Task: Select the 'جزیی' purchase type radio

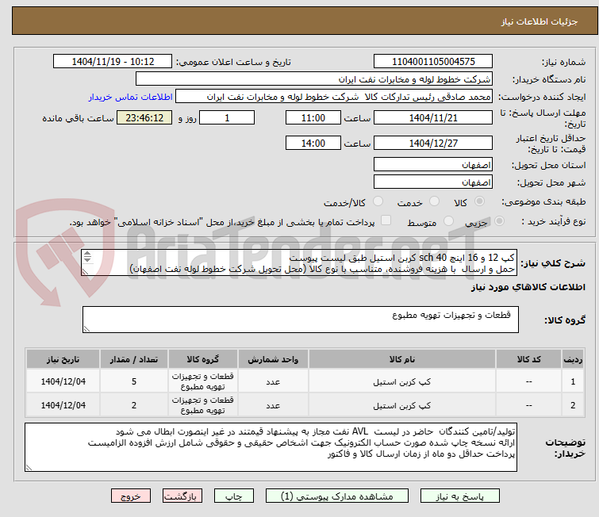Action: pyautogui.click(x=499, y=221)
